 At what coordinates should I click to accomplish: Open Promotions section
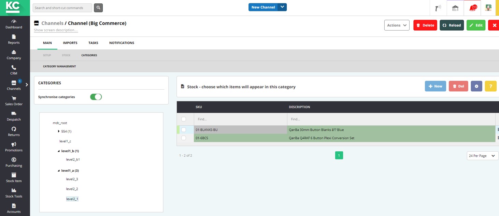click(x=14, y=146)
